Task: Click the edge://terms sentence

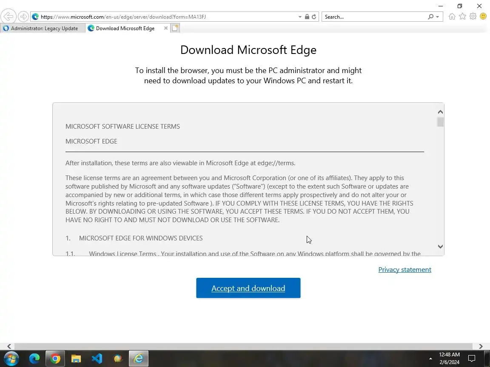Action: (x=180, y=163)
